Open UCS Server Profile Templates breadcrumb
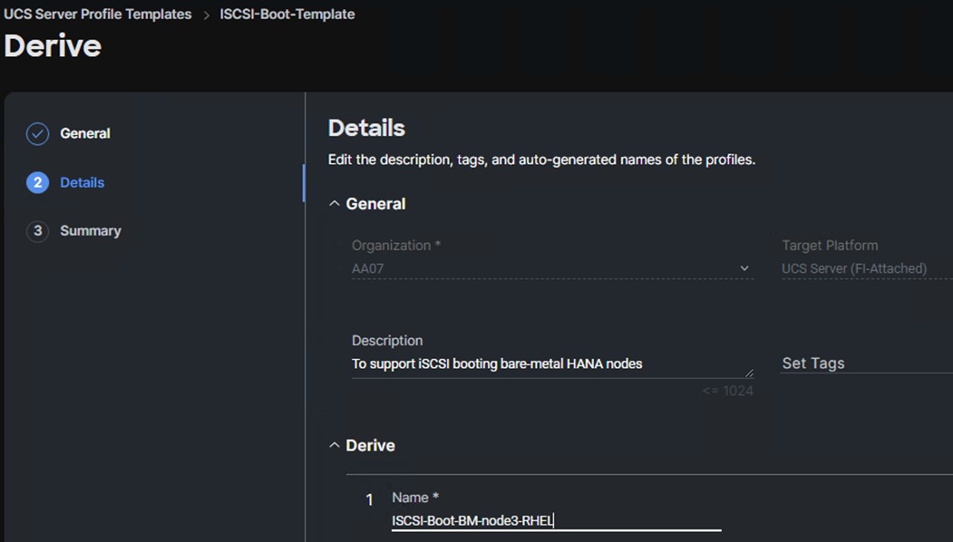The height and width of the screenshot is (542, 953). click(97, 14)
